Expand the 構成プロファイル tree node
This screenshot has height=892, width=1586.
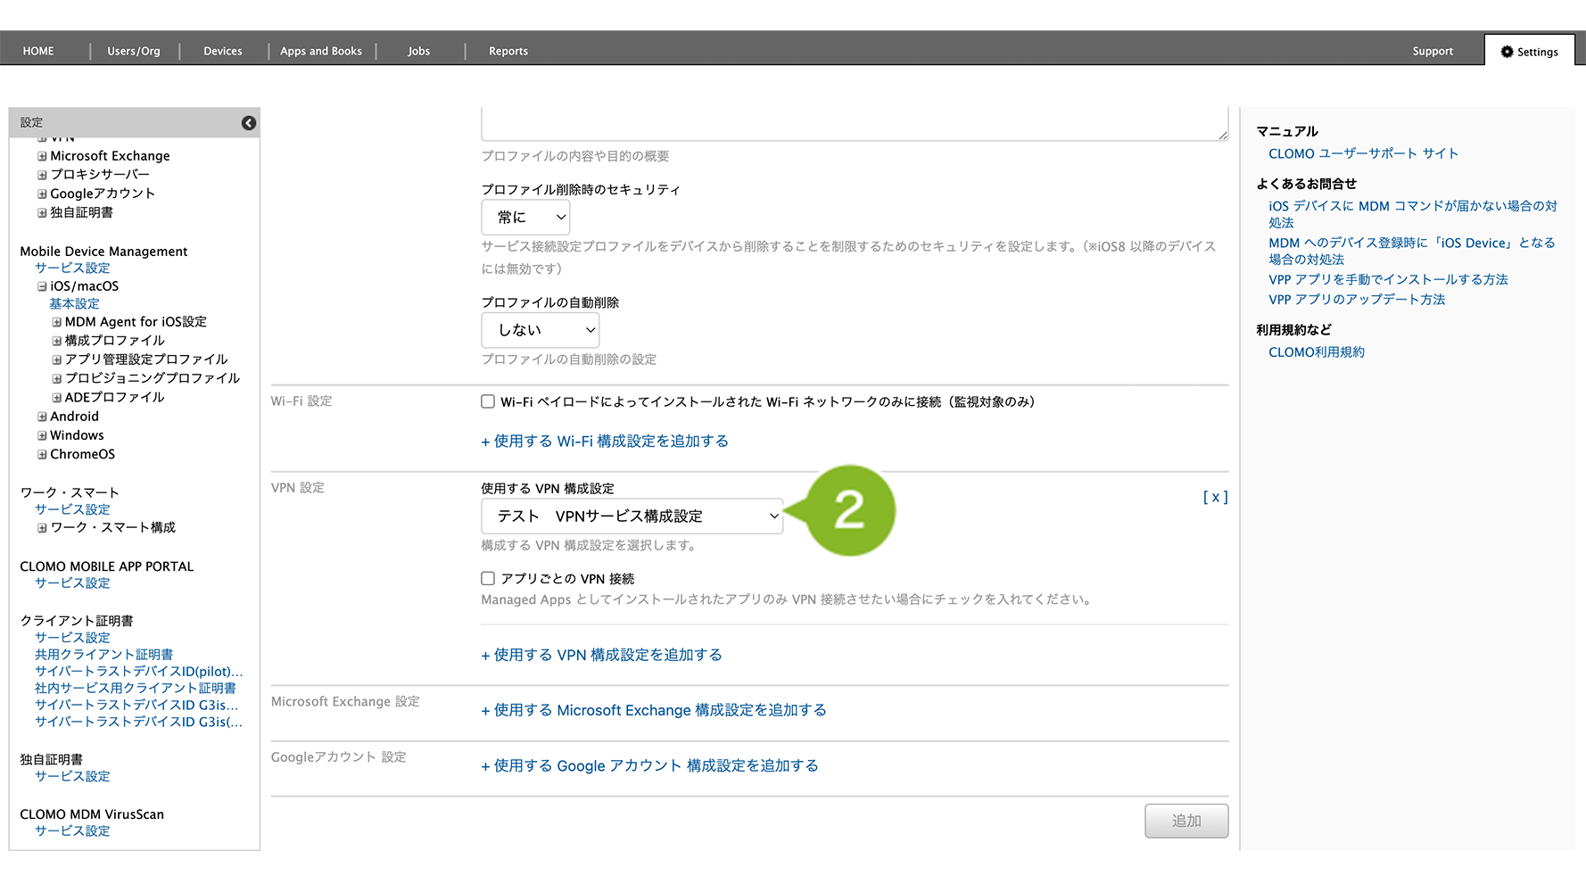pos(57,341)
